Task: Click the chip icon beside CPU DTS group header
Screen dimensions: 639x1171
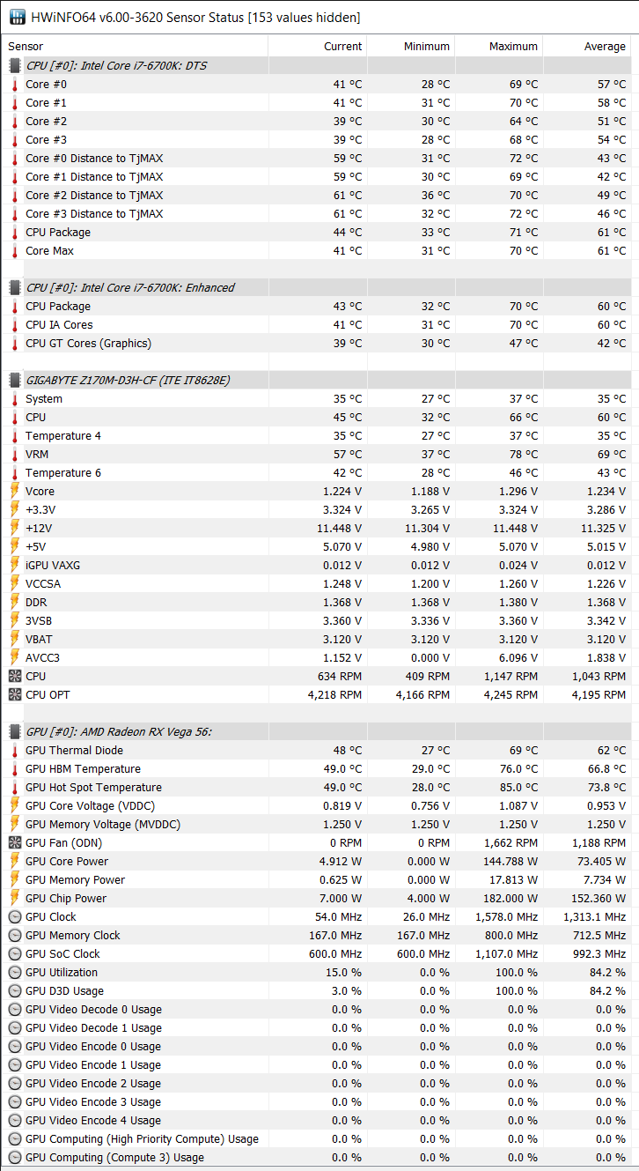Action: (15, 65)
